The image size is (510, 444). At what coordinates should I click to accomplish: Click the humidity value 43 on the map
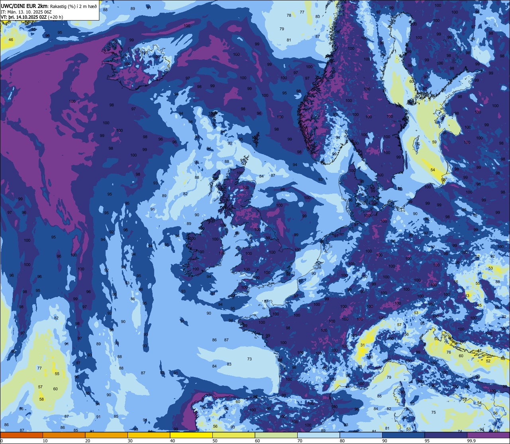point(468,295)
